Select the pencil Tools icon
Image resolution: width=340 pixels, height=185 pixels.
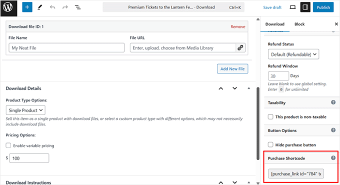40,7
